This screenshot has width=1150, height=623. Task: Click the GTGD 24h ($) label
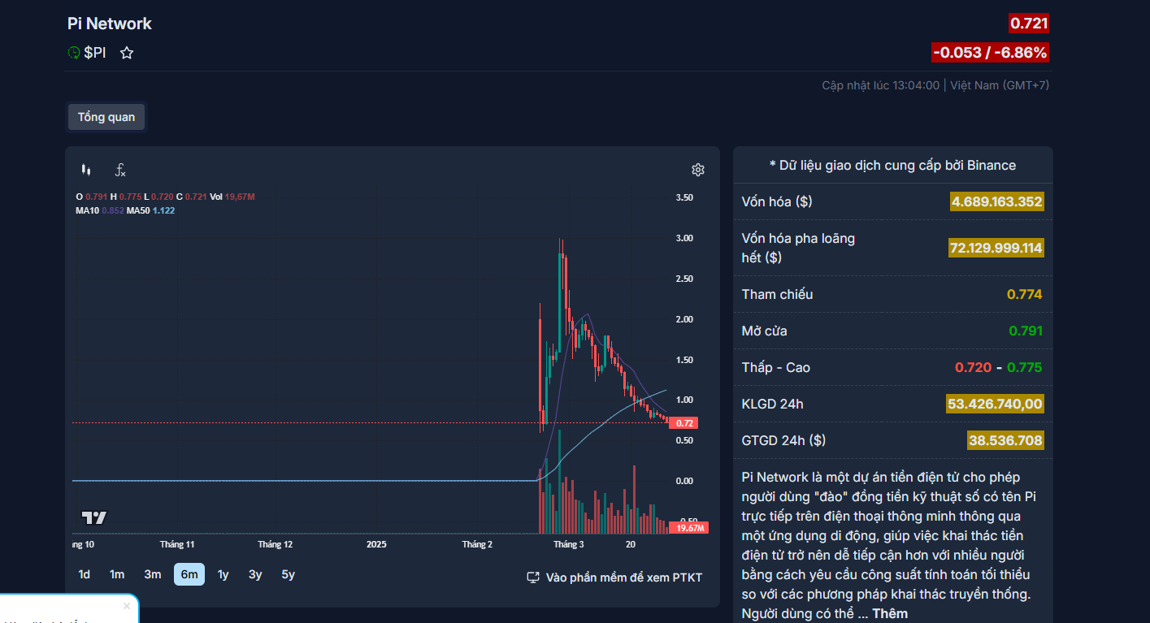tap(783, 440)
